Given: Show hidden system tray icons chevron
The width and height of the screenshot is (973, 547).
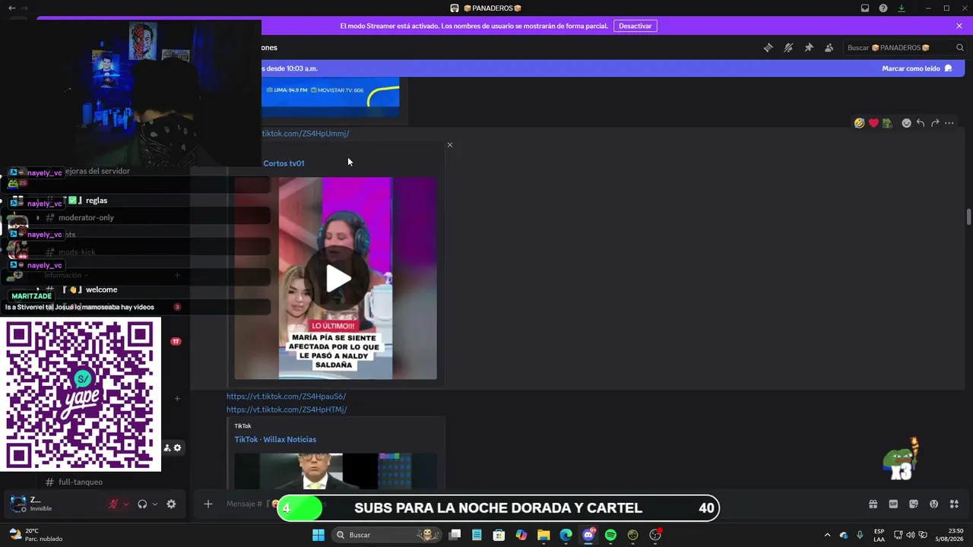Looking at the screenshot, I should (x=828, y=535).
